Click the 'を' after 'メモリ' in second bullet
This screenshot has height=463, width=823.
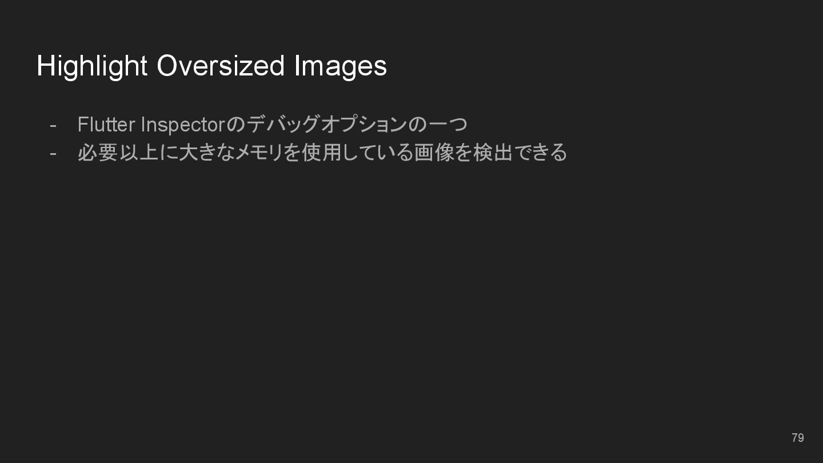click(293, 153)
